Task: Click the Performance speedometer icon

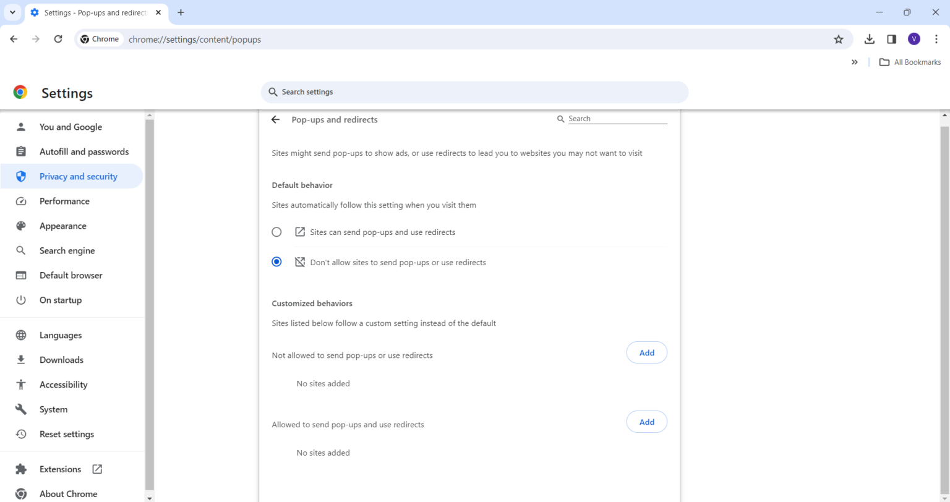Action: (21, 201)
